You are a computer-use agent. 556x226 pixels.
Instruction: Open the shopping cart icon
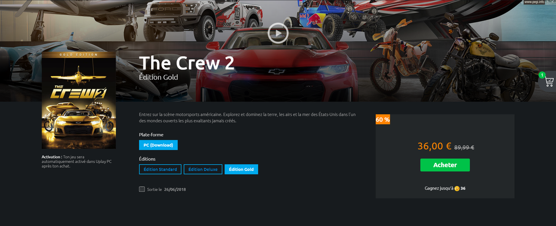549,81
